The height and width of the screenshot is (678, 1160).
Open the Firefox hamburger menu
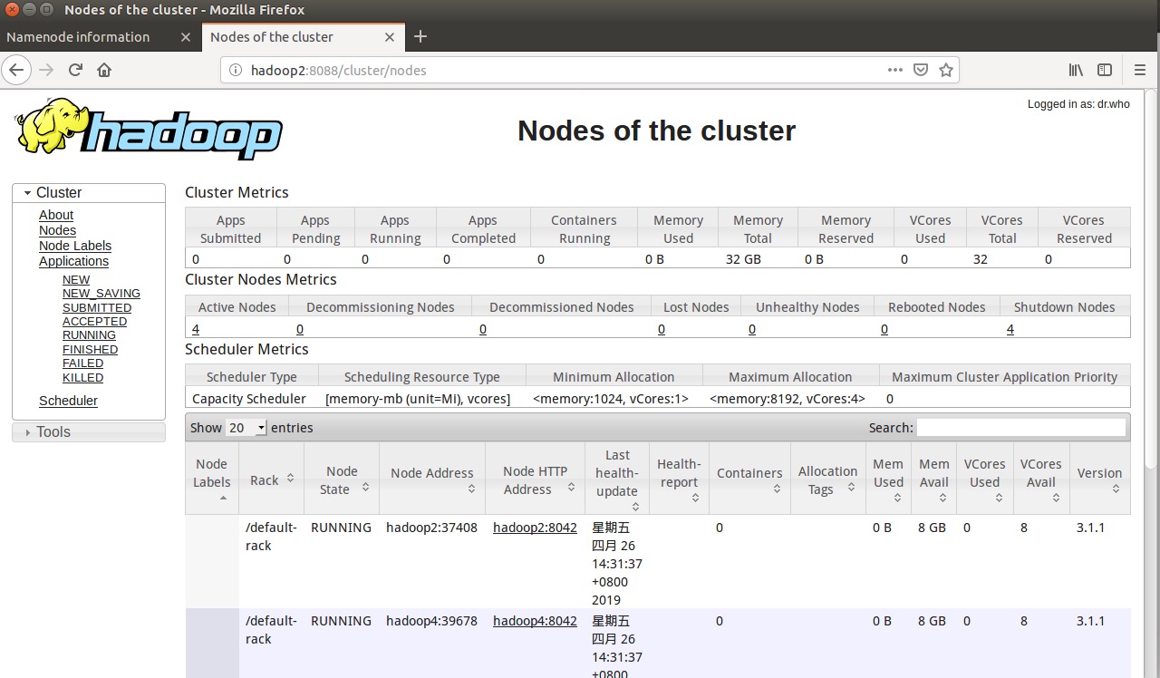click(1140, 70)
